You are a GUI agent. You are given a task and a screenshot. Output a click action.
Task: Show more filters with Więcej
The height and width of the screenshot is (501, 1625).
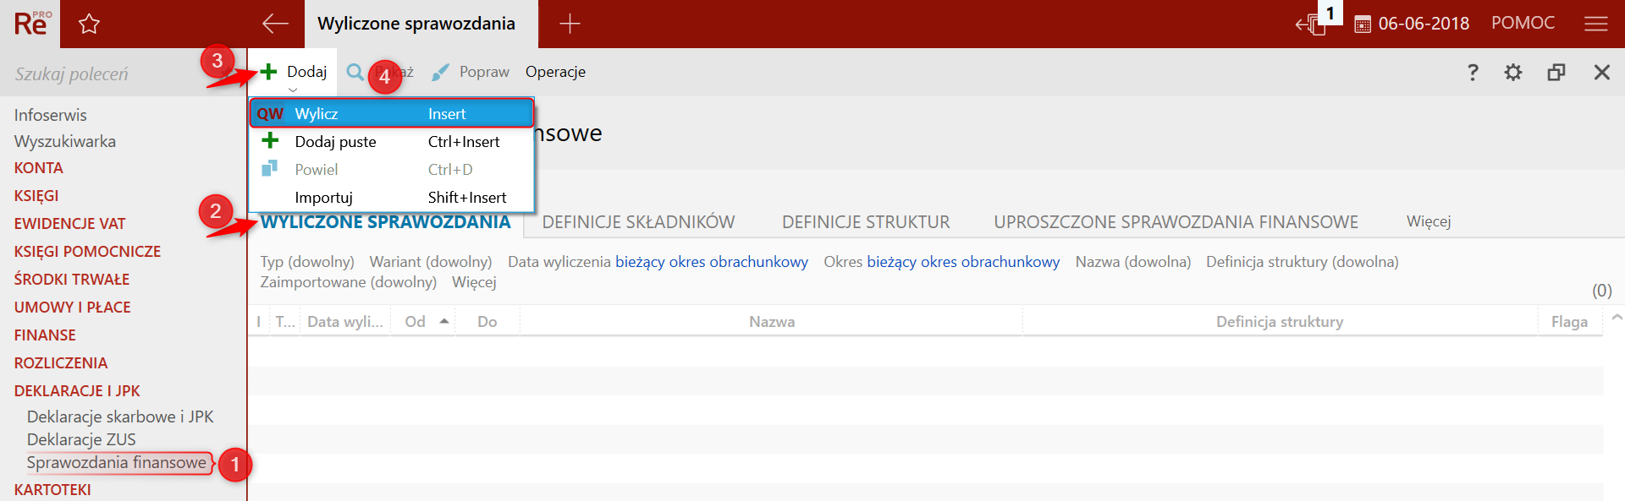coord(474,282)
